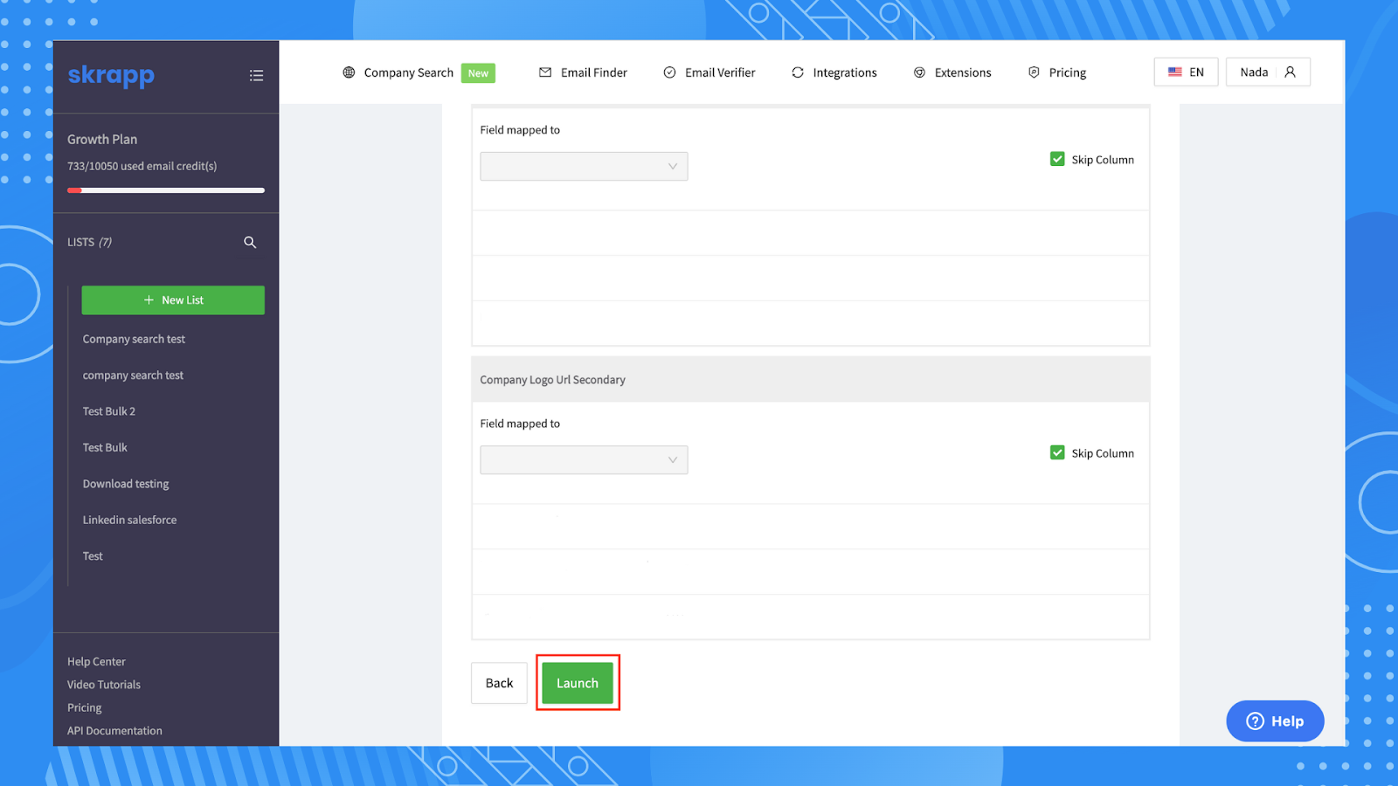Click the sync icon for Integrations
The image size is (1398, 786).
[x=798, y=72]
